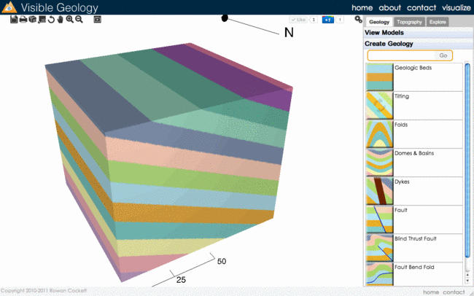Switch to the Explore tab
Image resolution: width=474 pixels, height=296 pixels.
pos(438,23)
